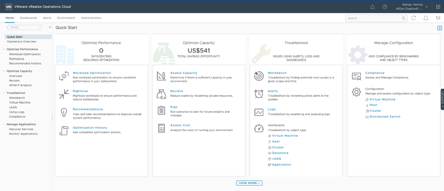This screenshot has height=191, width=444.
Task: Click the Workload Optimization gear-arrows icon
Action: click(64, 76)
